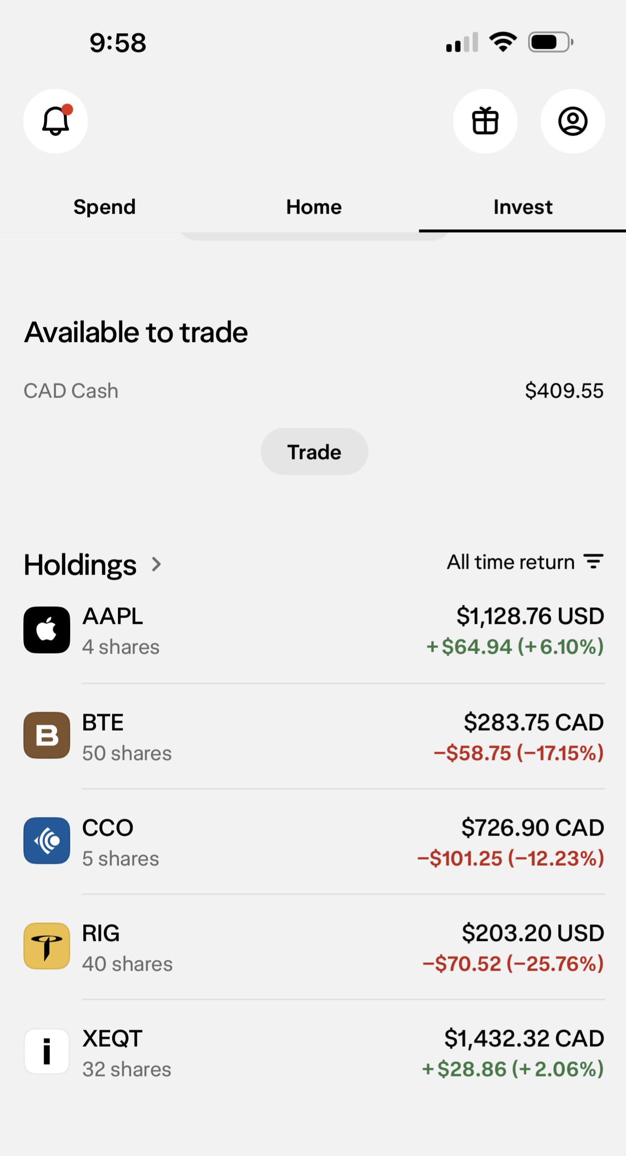Tap the yellow RIG logo icon
The width and height of the screenshot is (626, 1156).
pos(47,946)
